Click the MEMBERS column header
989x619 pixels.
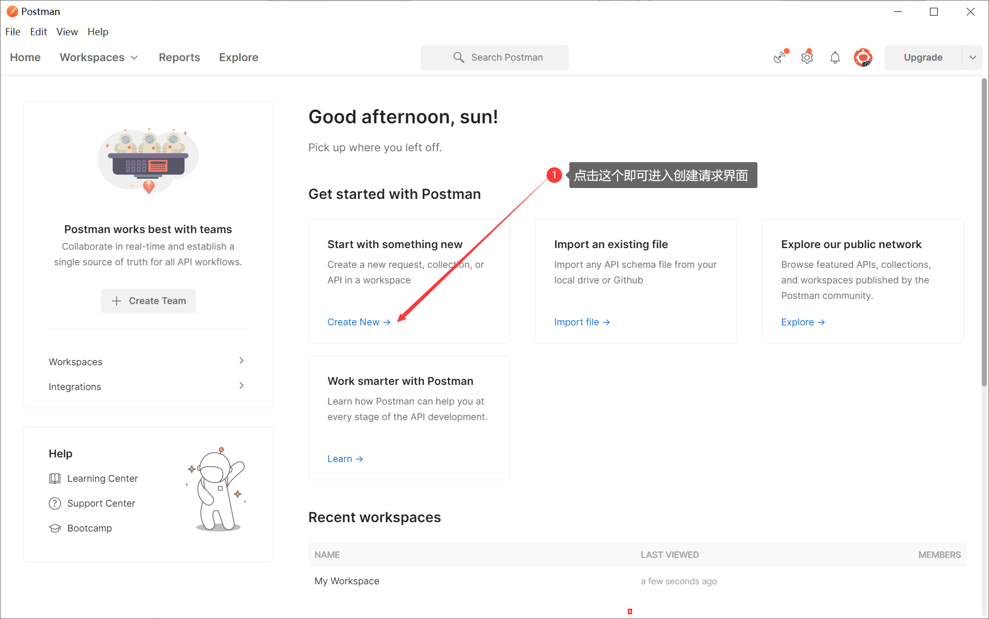(940, 555)
